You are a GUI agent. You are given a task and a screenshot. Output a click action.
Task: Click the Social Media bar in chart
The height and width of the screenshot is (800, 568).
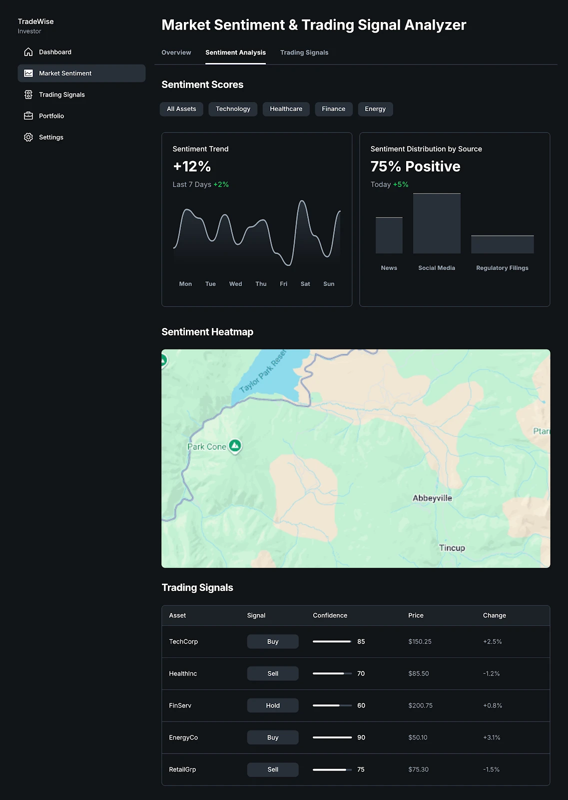(437, 223)
